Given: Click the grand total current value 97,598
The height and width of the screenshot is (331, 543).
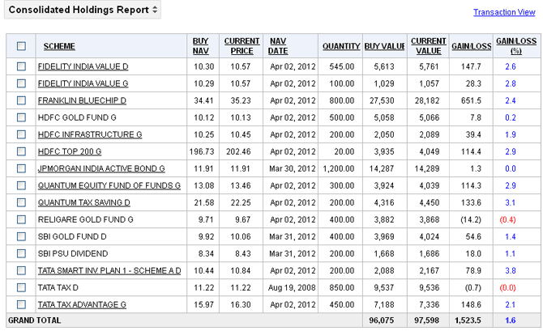Looking at the screenshot, I should [426, 320].
